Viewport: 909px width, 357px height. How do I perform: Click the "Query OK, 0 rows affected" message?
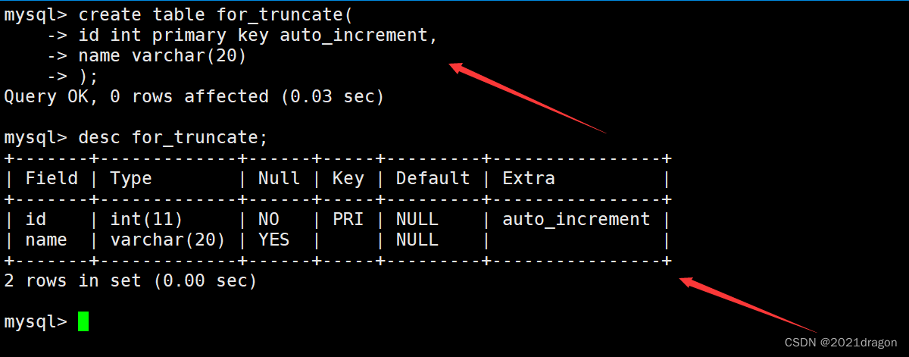pos(136,97)
